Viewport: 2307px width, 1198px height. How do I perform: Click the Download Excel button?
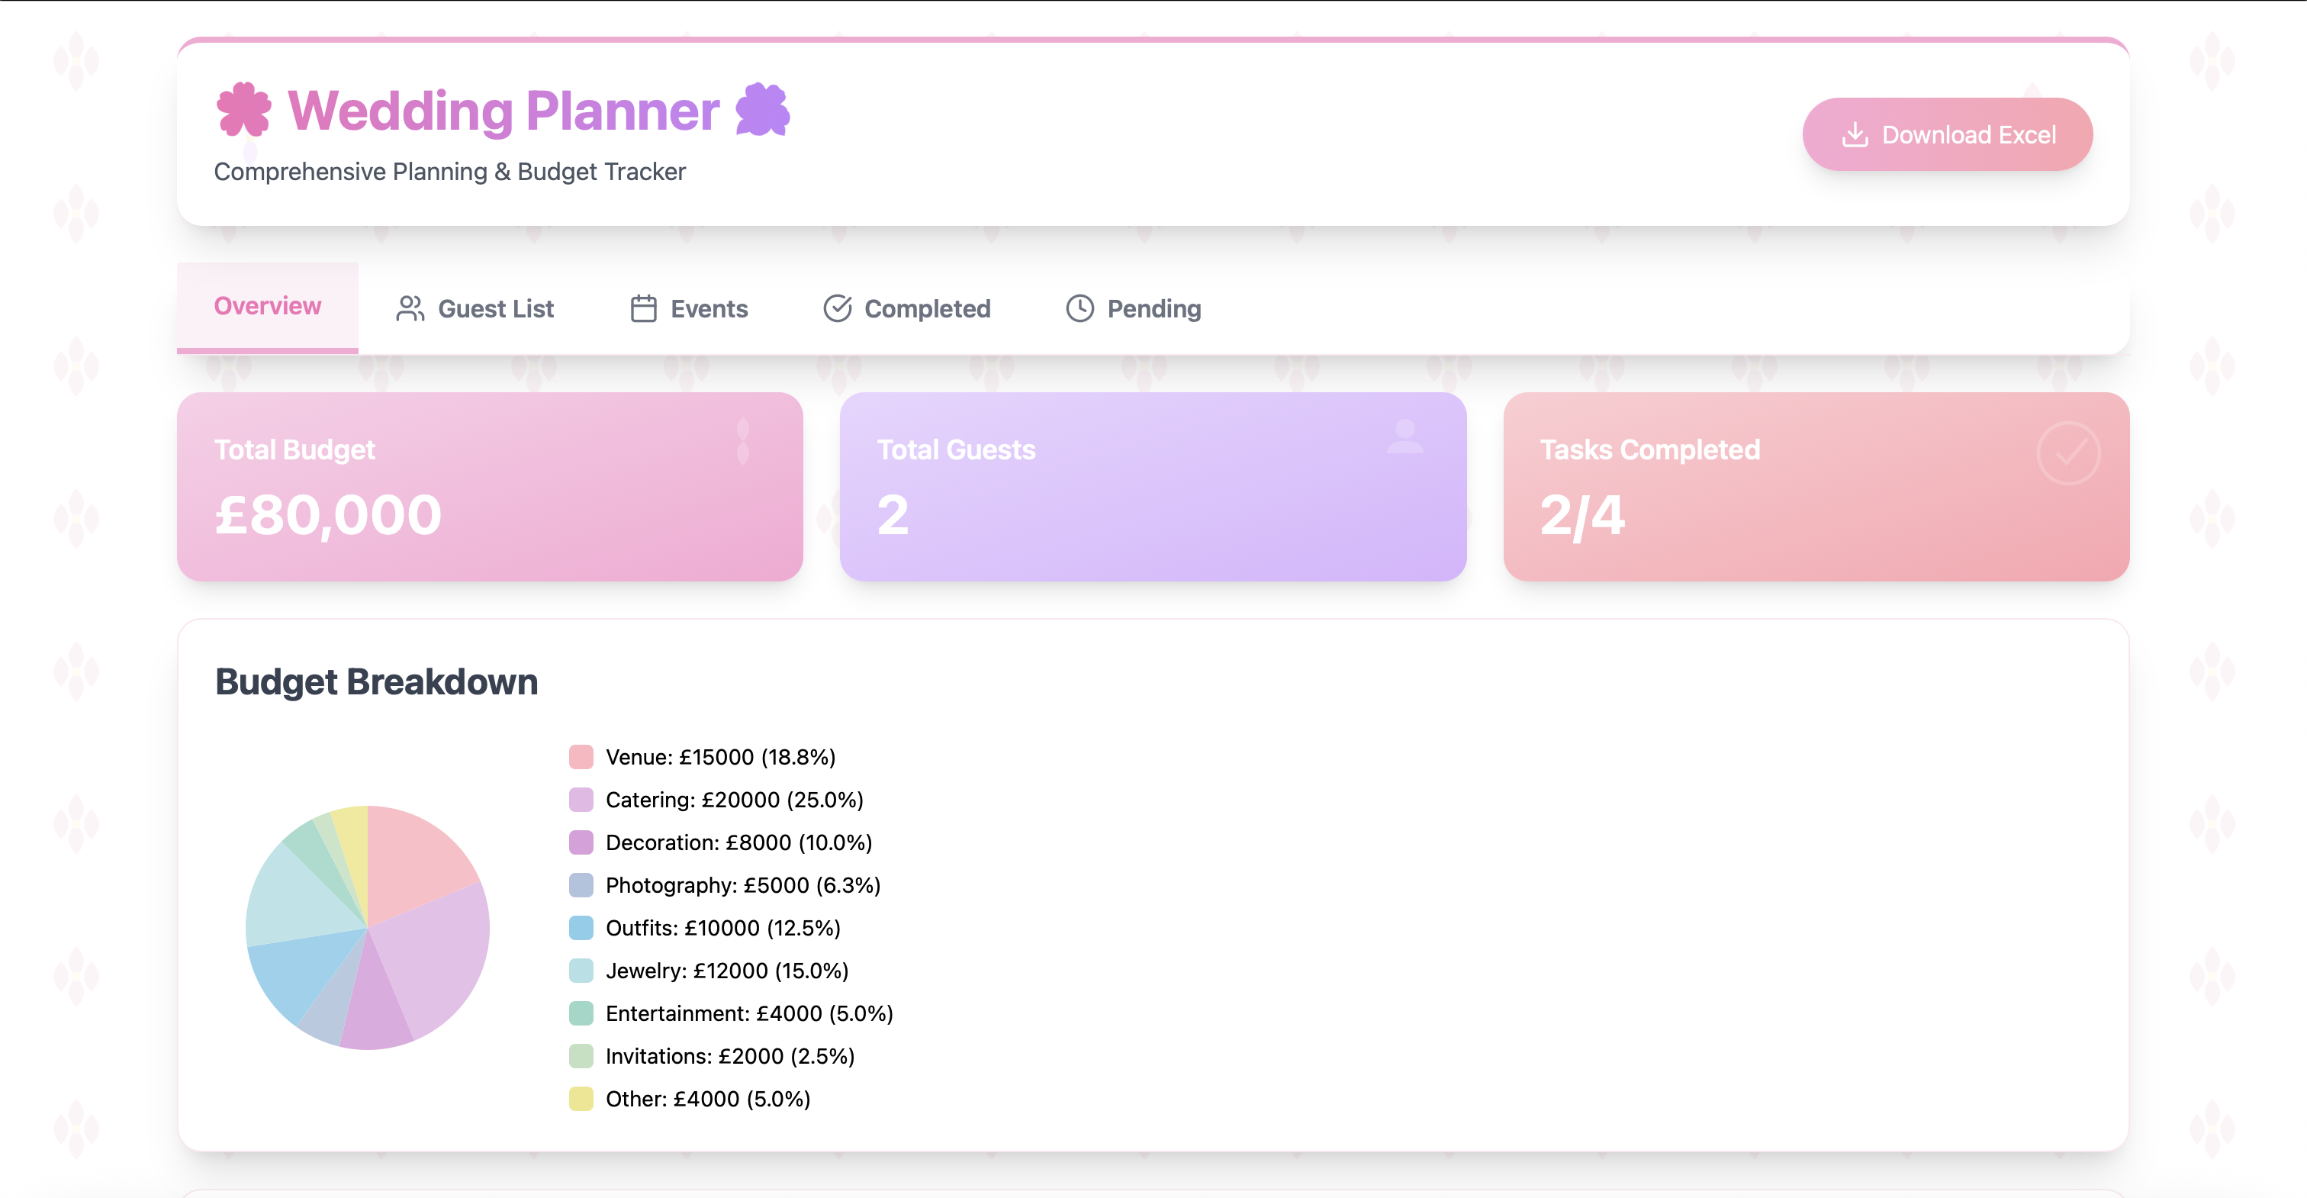(x=1947, y=134)
